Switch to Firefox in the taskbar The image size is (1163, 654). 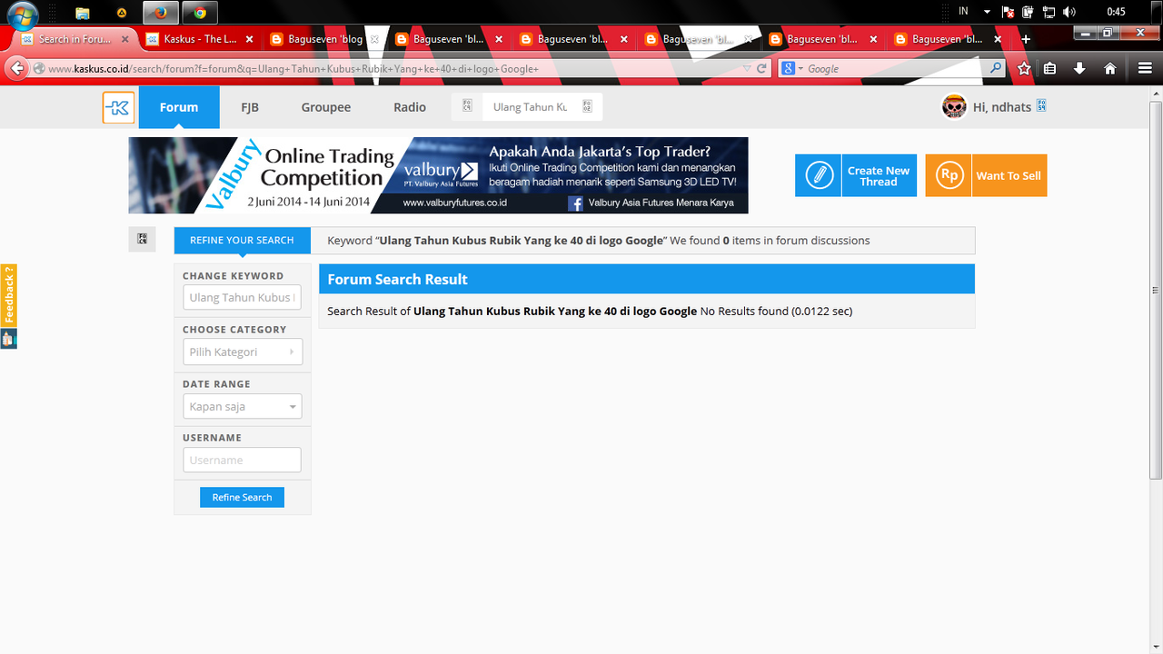coord(161,13)
